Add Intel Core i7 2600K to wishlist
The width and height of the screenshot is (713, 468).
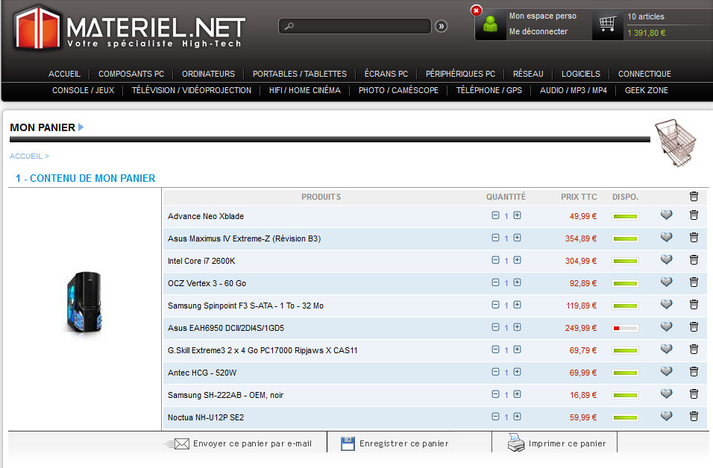coord(666,260)
